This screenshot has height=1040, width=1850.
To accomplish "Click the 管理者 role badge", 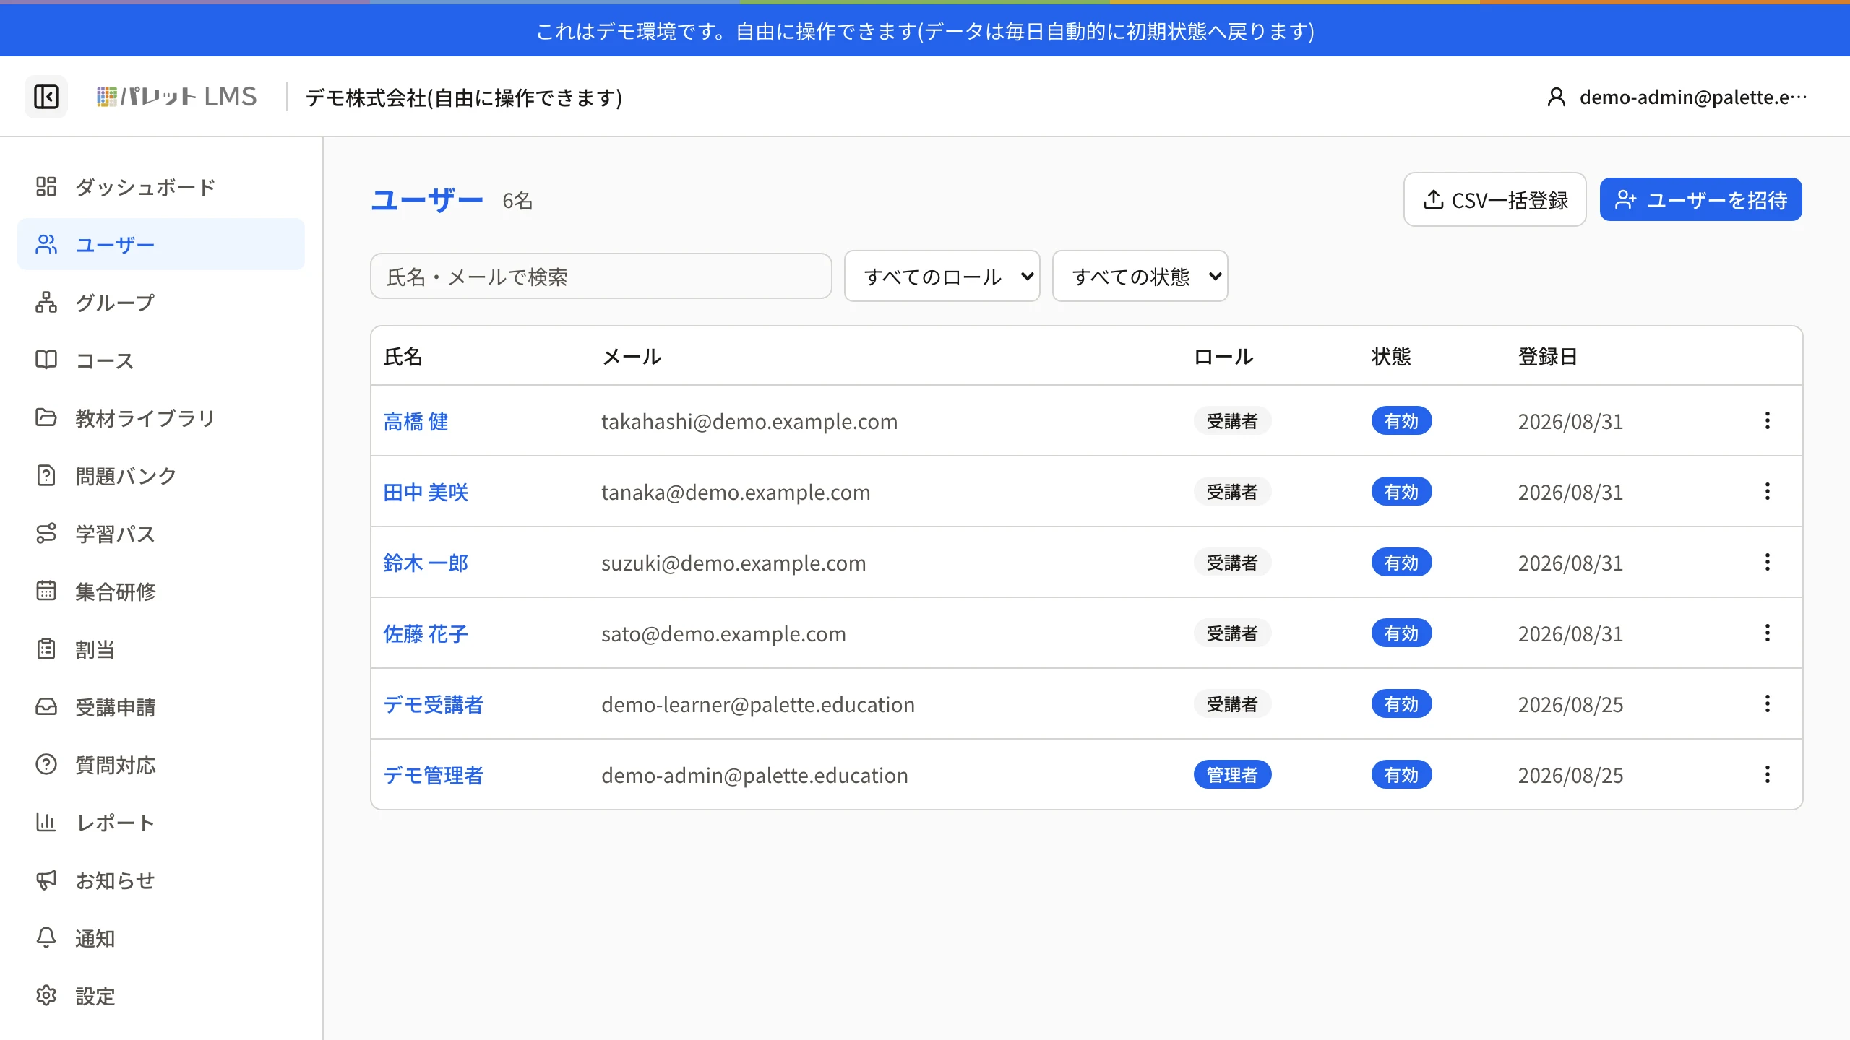I will 1232,774.
